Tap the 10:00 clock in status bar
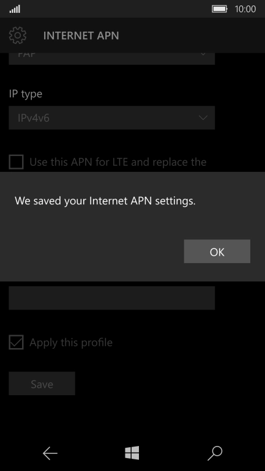 click(245, 9)
